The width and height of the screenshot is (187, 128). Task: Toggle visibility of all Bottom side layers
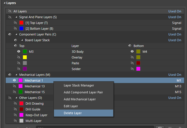130,46
